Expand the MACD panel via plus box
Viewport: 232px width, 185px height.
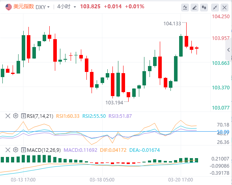click(23, 150)
